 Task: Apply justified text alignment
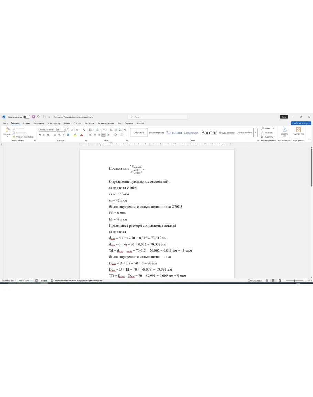pyautogui.click(x=103, y=135)
